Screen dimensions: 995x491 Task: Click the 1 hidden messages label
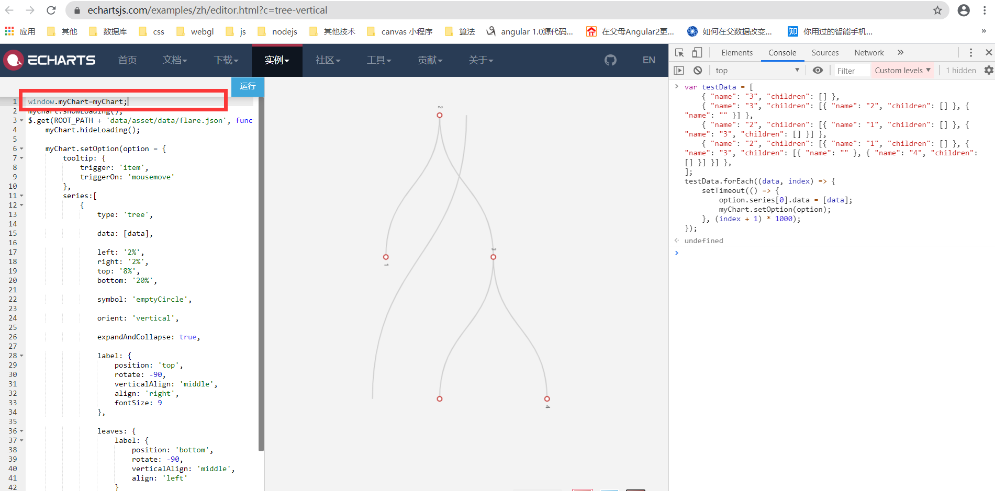960,70
